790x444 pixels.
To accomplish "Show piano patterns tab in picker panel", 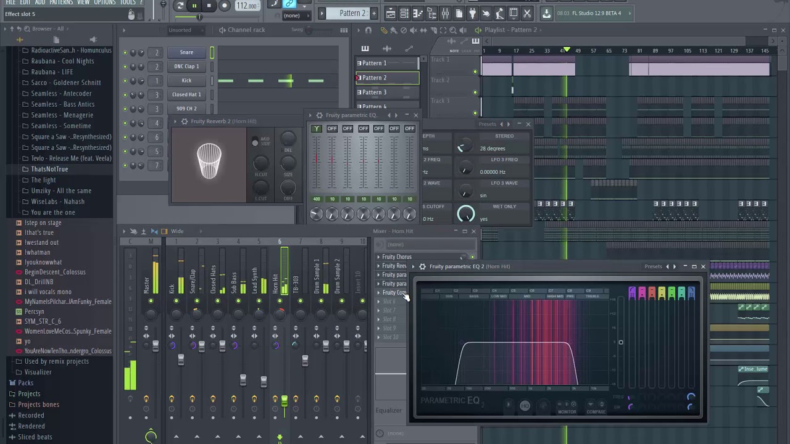I will tap(365, 48).
